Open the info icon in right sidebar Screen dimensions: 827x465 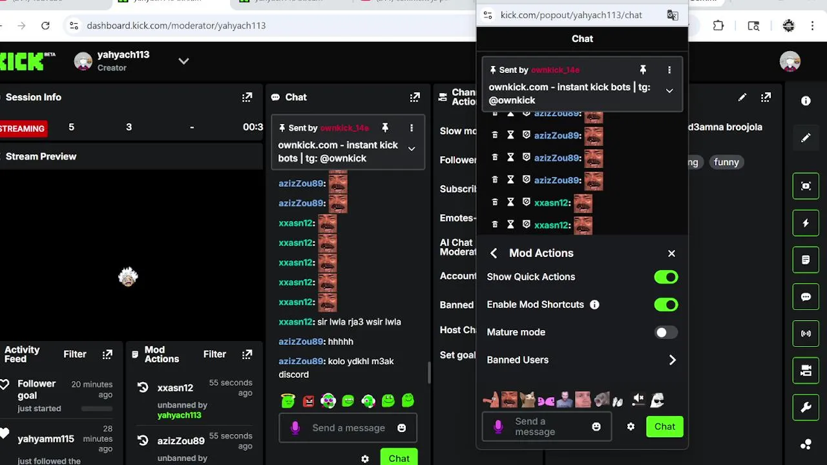point(806,101)
